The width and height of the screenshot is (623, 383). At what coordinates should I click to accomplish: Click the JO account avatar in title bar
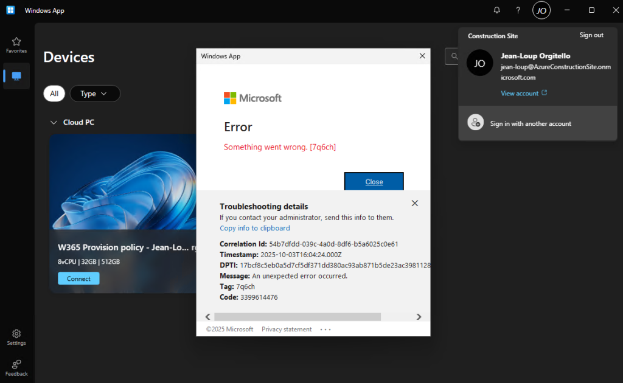pyautogui.click(x=541, y=10)
